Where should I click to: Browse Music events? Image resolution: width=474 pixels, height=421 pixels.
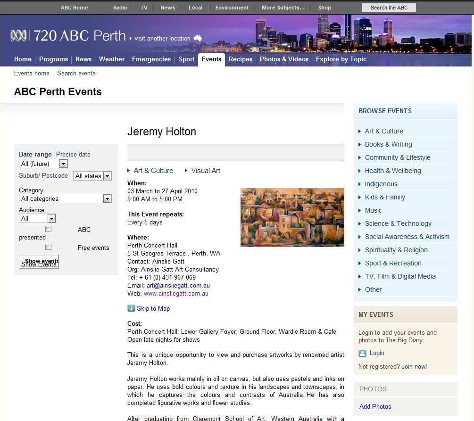tap(373, 210)
